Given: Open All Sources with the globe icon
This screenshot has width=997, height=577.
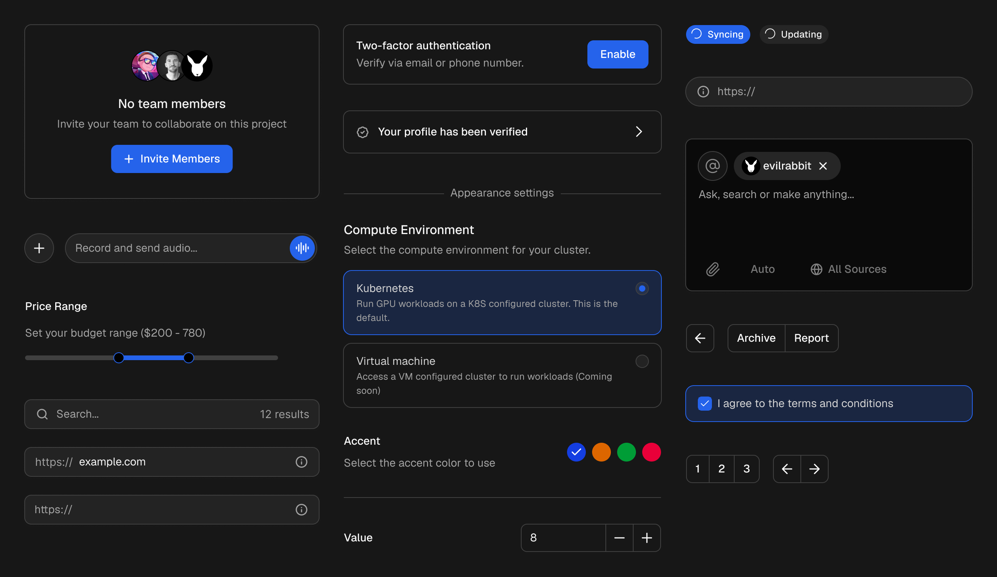Looking at the screenshot, I should coord(816,269).
